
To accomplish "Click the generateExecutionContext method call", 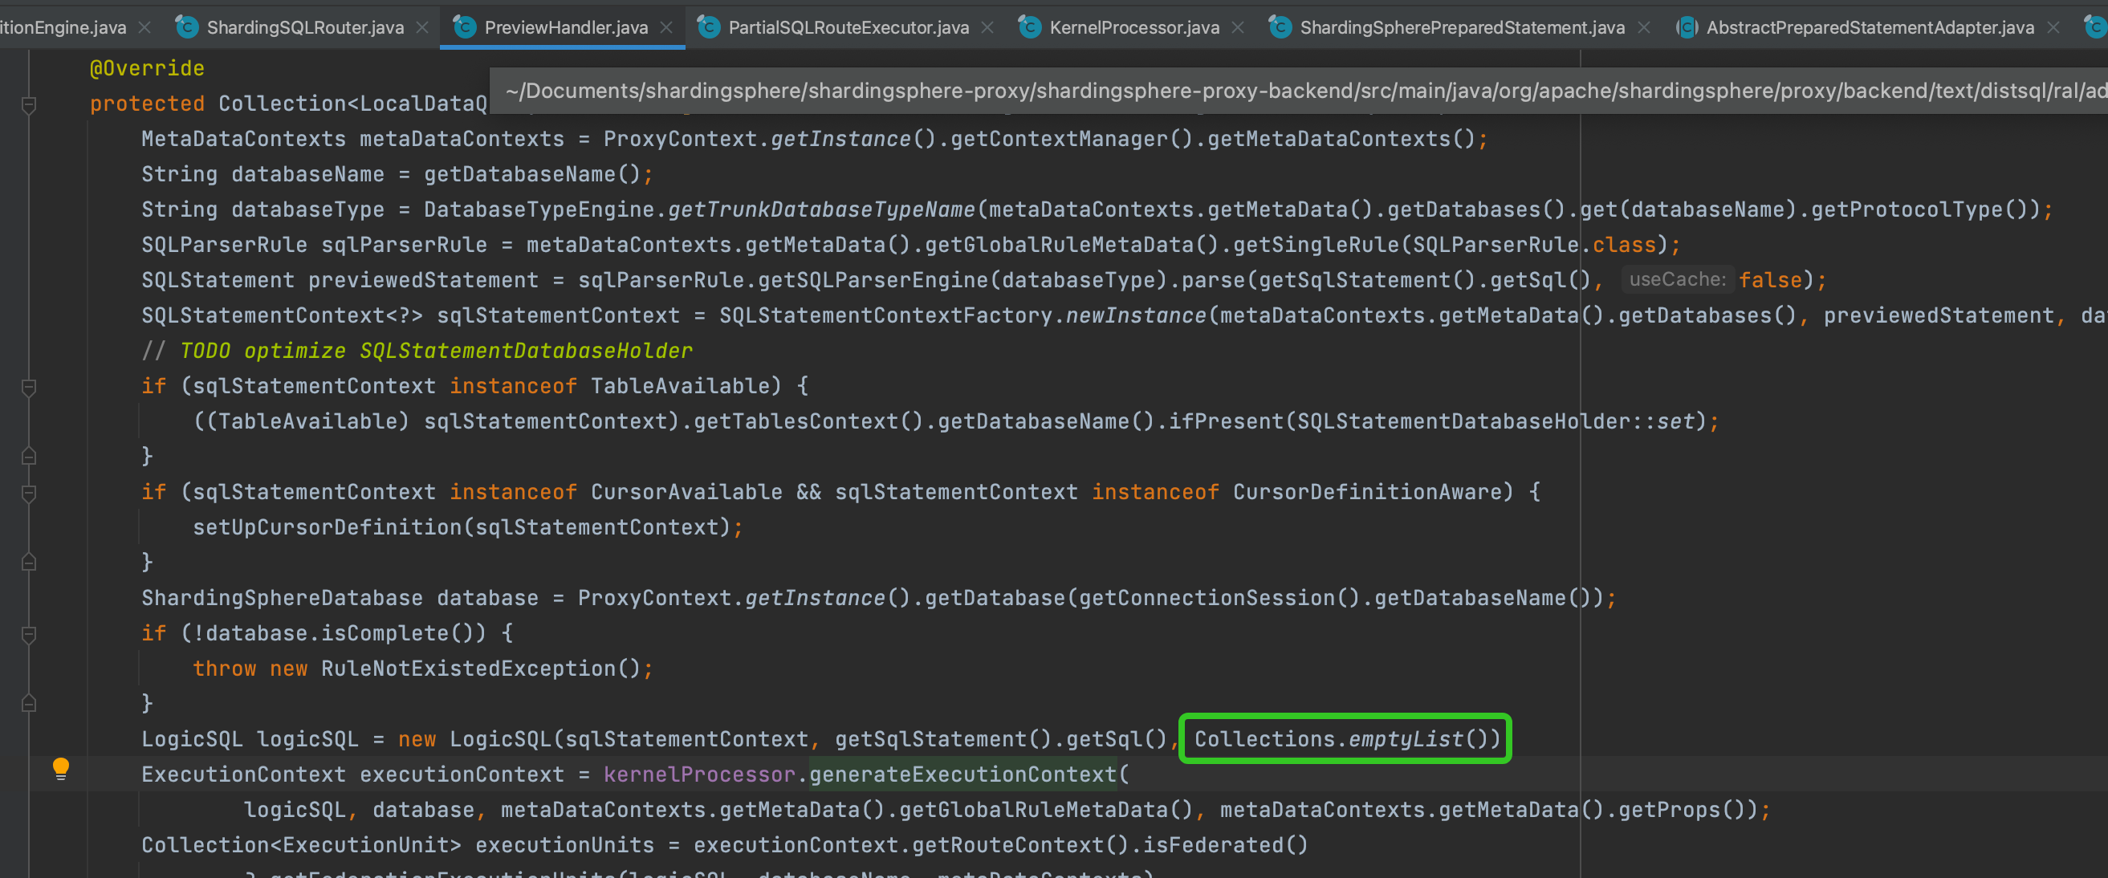I will [962, 774].
